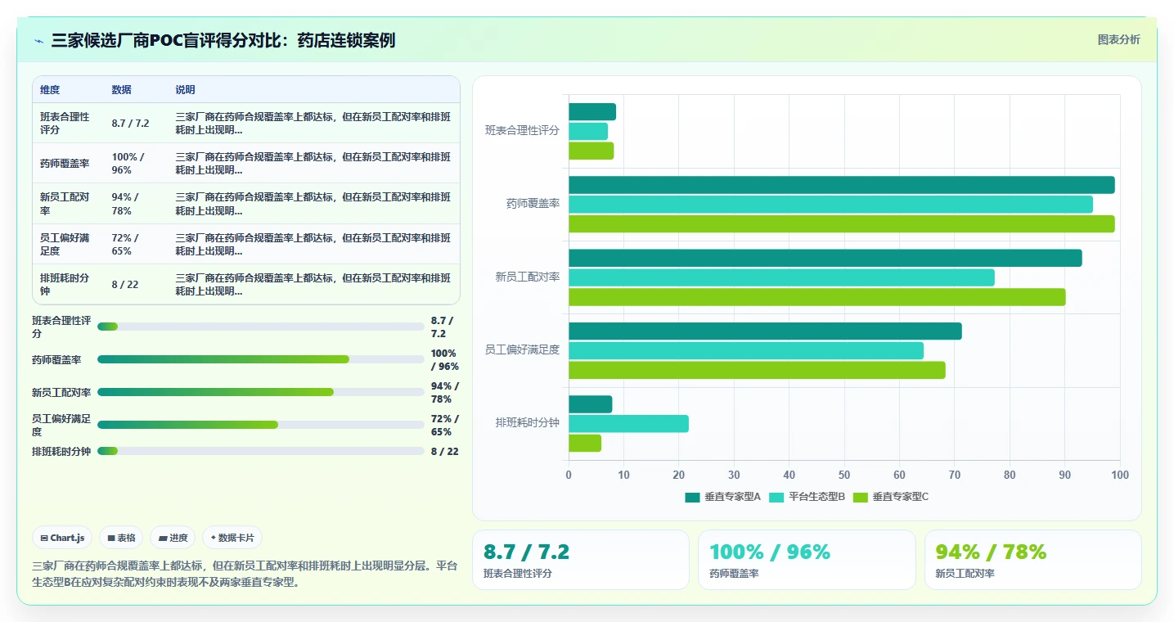The width and height of the screenshot is (1174, 622).
Task: Click the 垂直专家型C bar for 员工偏好满足度
Action: 757,370
